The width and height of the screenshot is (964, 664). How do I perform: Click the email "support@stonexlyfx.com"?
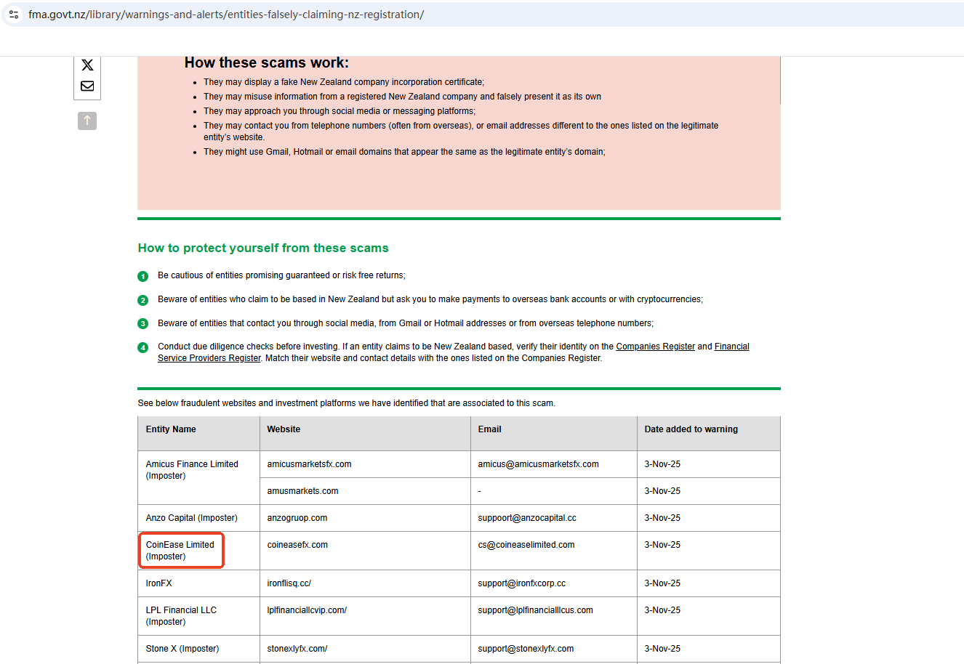click(526, 649)
